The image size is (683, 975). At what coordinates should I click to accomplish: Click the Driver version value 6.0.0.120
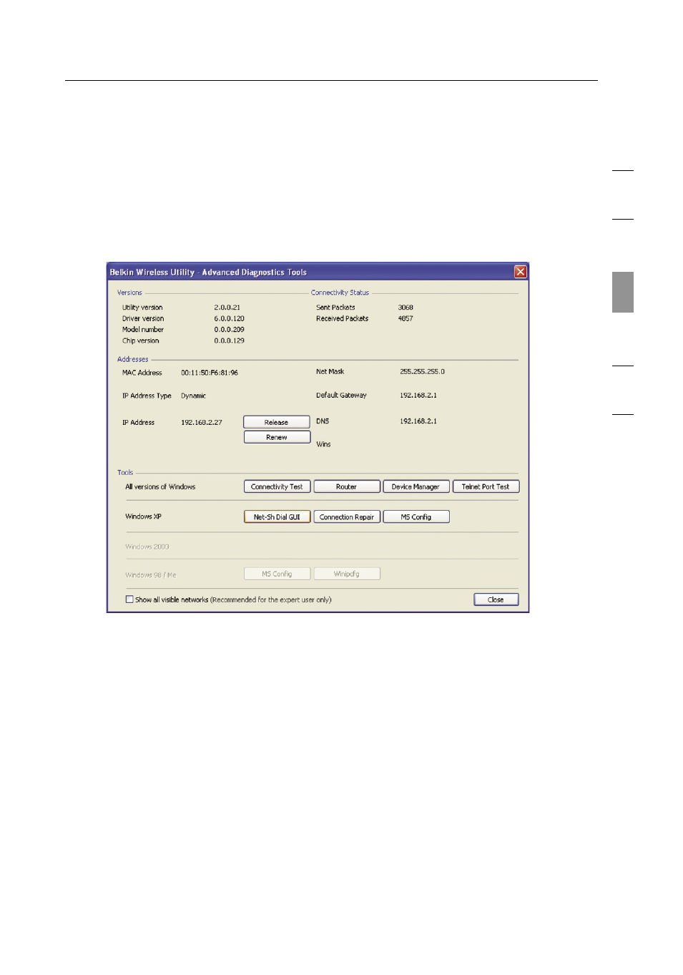click(230, 319)
